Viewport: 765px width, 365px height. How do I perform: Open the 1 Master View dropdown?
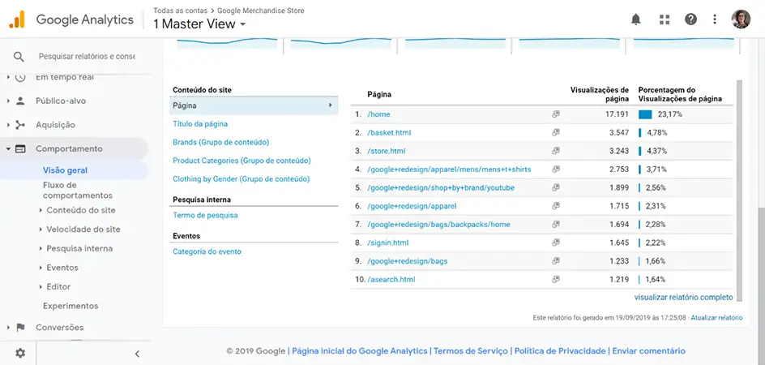coord(199,24)
